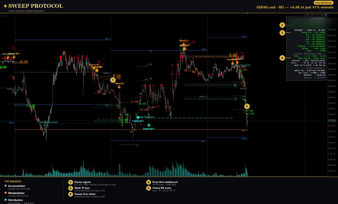Click the PDL-1 level label
Image resolution: width=338 pixels, height=204 pixels.
[x=244, y=139]
